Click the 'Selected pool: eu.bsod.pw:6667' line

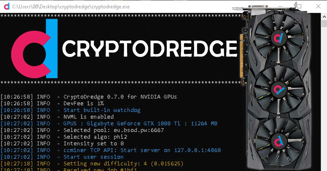pyautogui.click(x=82, y=130)
